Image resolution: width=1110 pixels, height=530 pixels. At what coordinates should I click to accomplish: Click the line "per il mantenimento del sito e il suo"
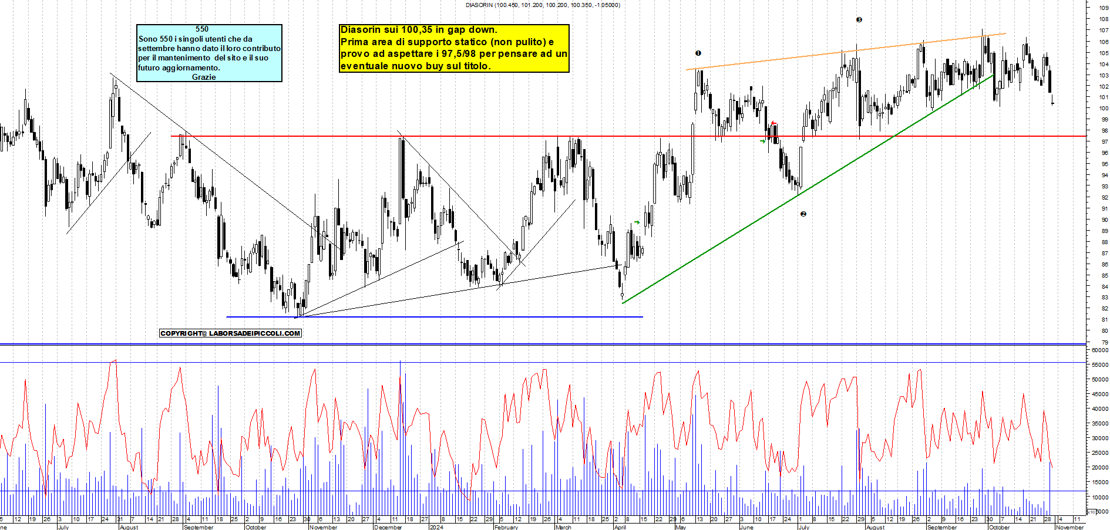[203, 58]
